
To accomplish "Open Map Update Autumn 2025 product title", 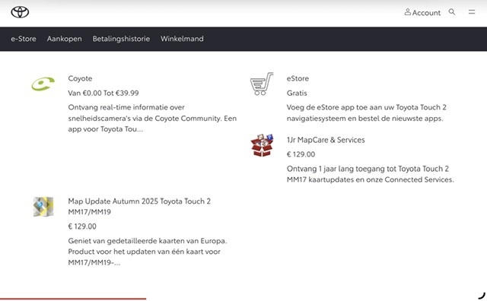I will coord(139,207).
